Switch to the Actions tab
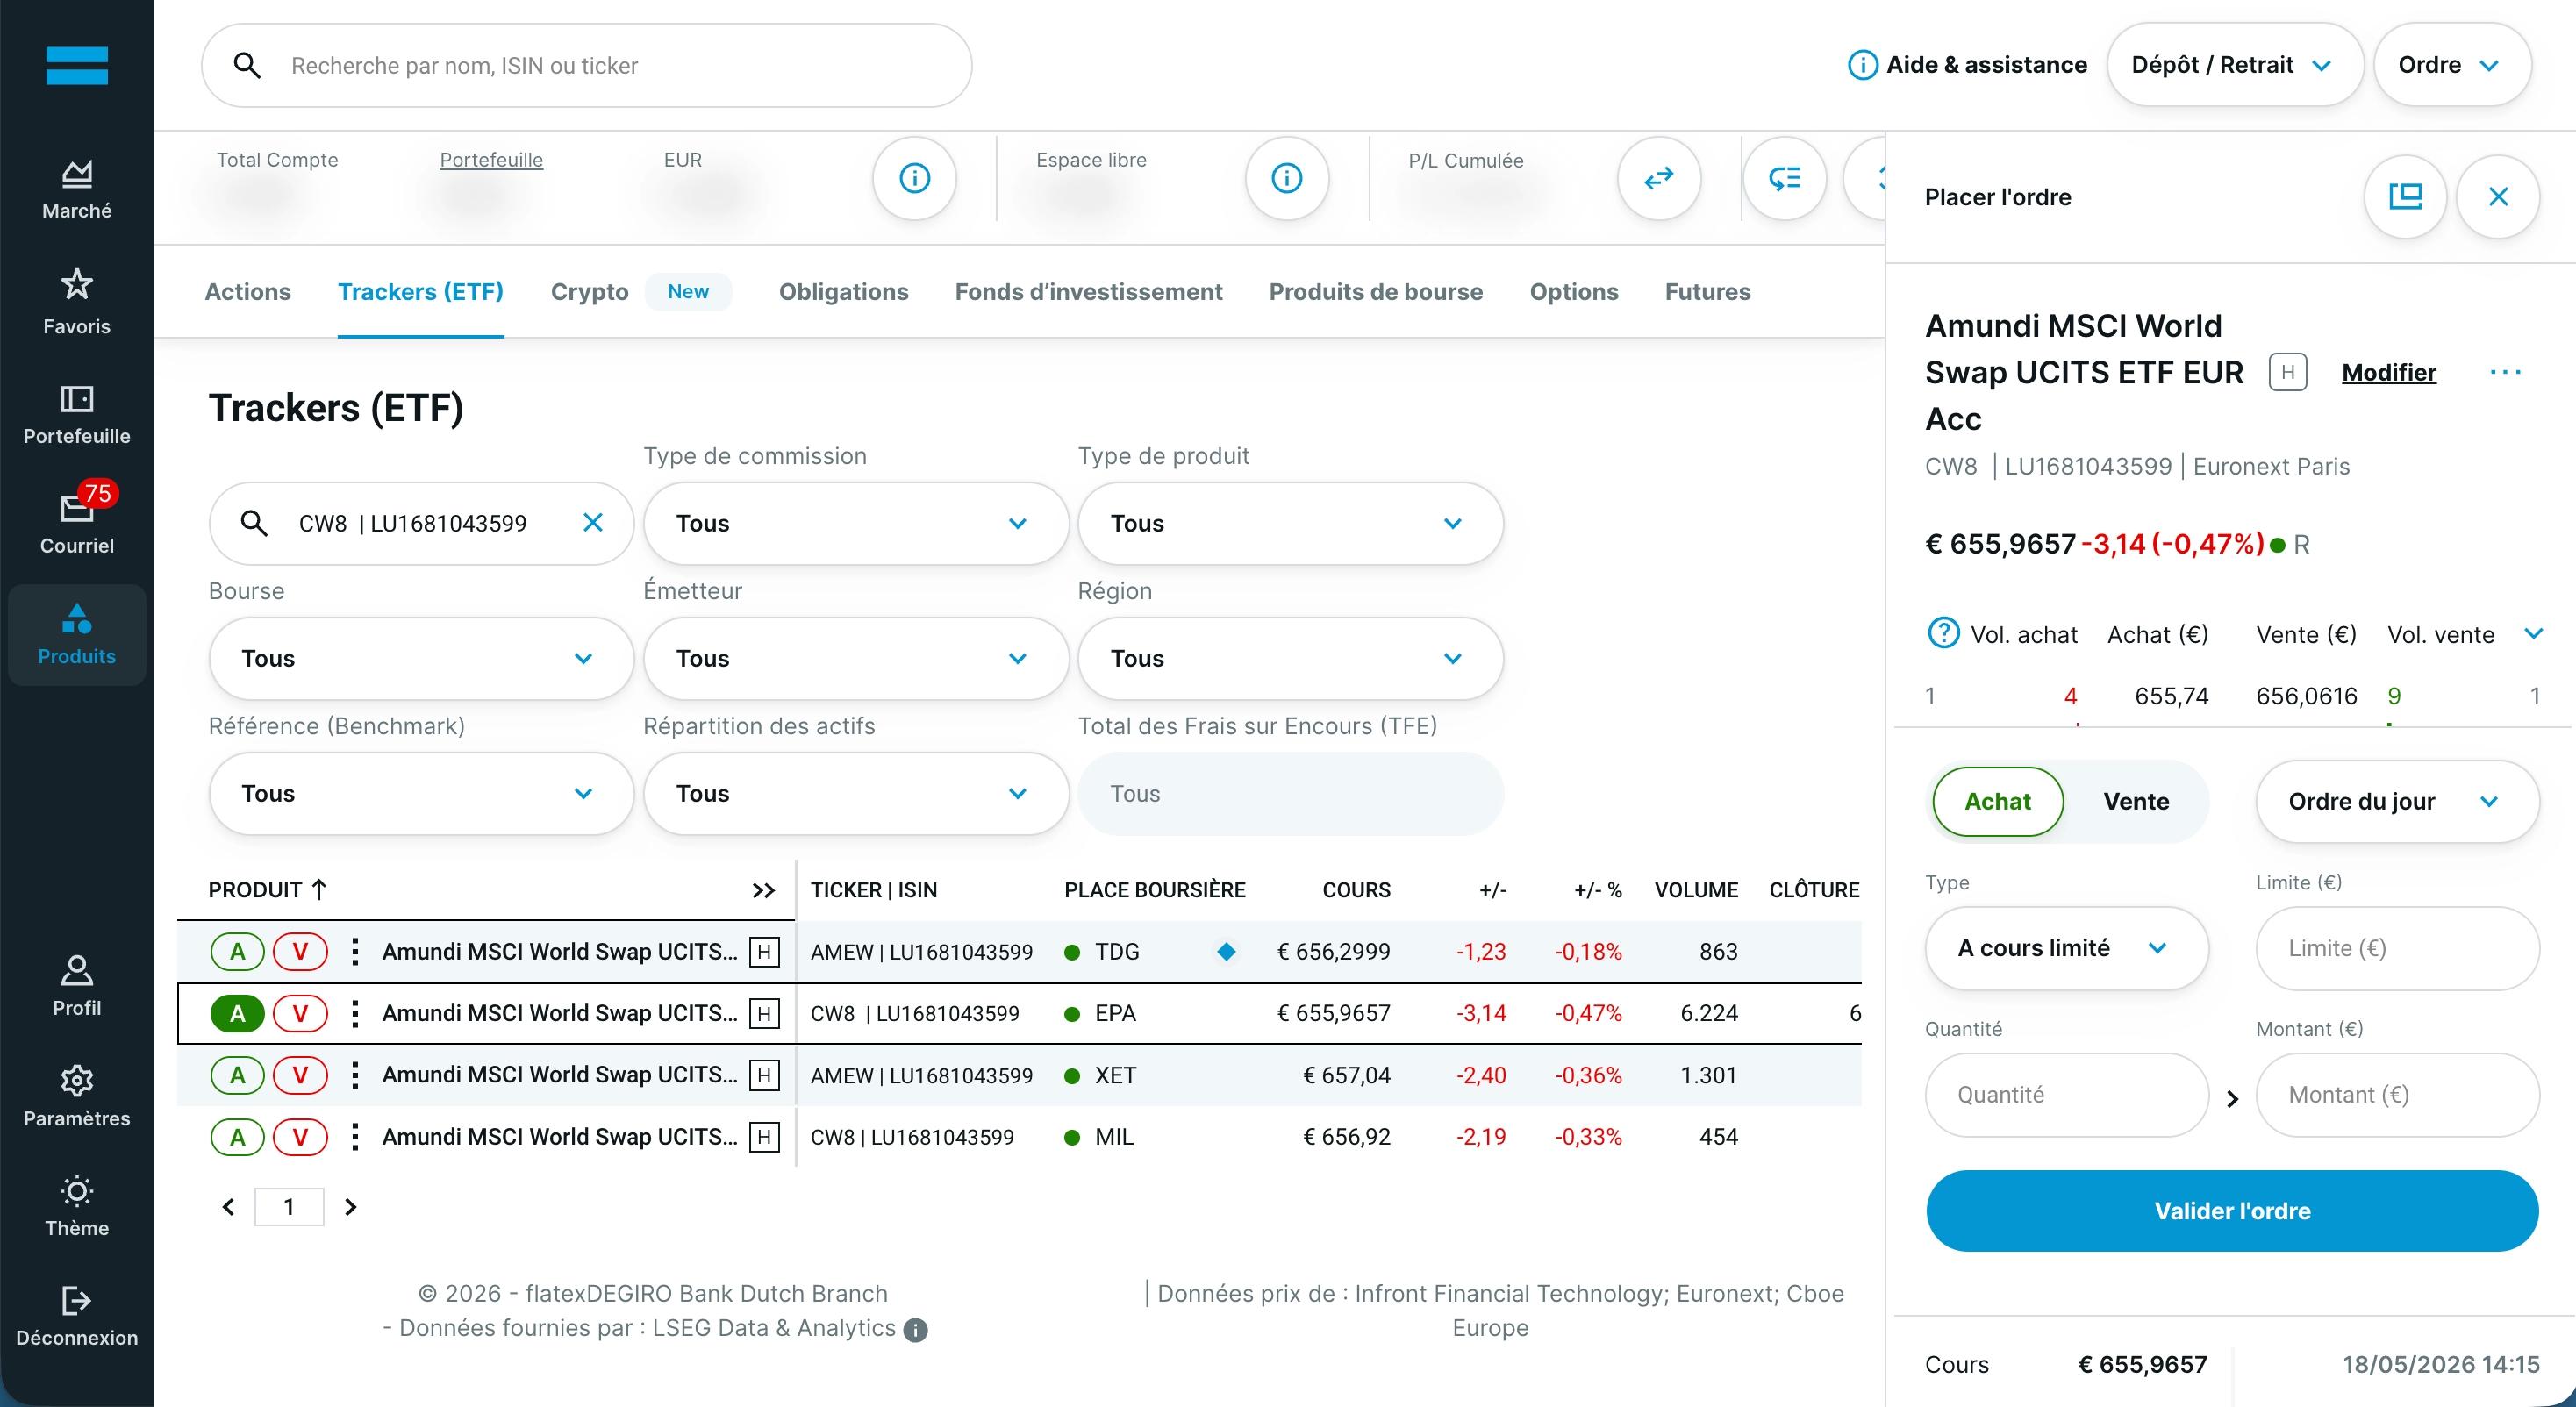 coord(248,291)
